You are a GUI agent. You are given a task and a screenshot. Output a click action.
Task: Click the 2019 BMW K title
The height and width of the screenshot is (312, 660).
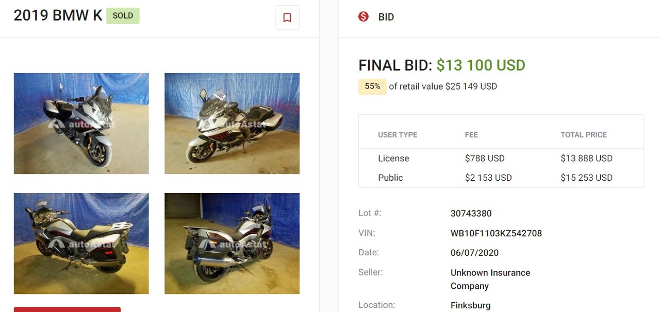pyautogui.click(x=58, y=15)
